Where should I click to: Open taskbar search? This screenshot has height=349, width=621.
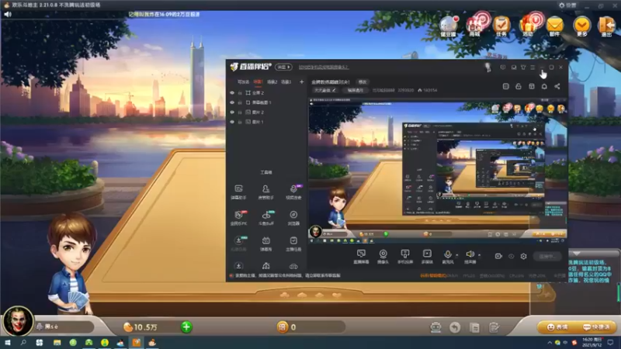(23, 343)
